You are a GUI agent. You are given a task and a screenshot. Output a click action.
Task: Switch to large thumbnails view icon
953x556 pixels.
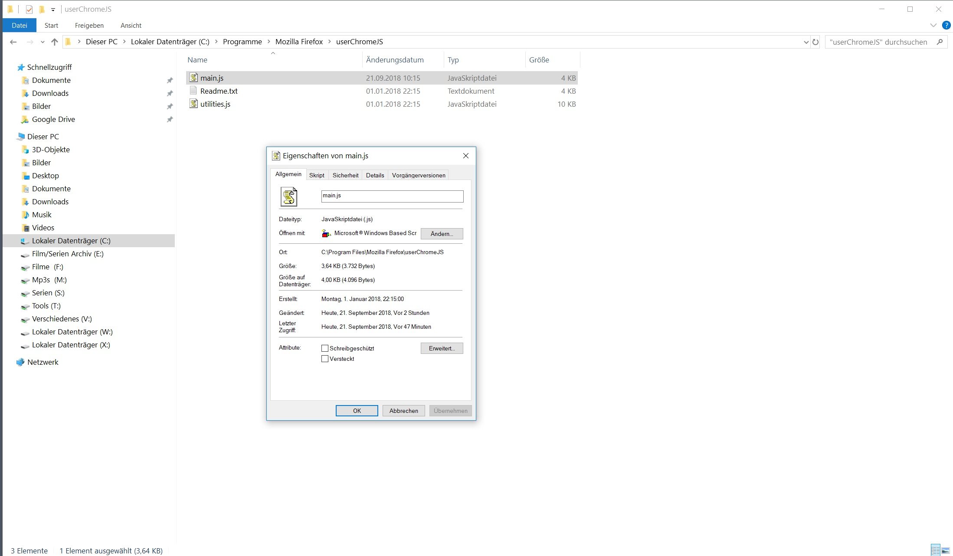946,550
